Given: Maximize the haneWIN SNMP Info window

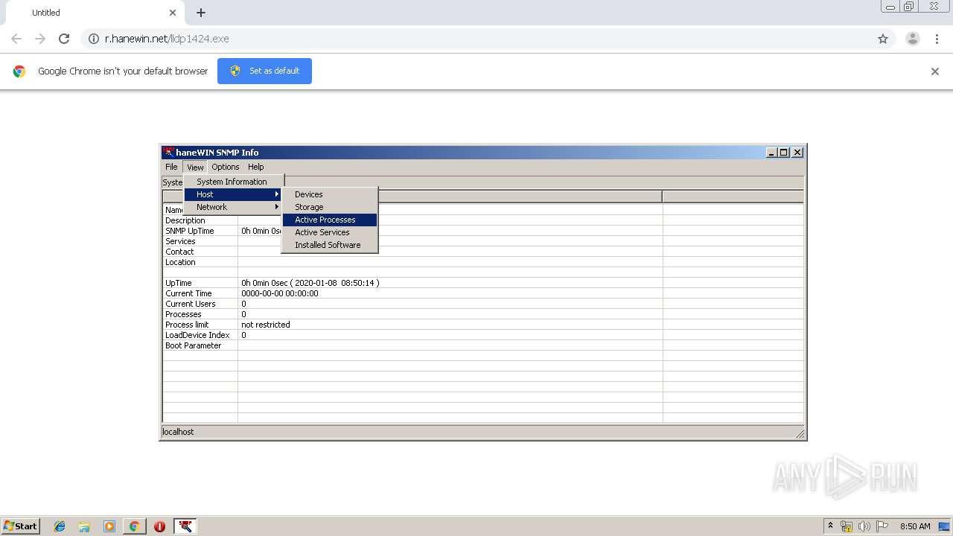Looking at the screenshot, I should click(x=783, y=152).
